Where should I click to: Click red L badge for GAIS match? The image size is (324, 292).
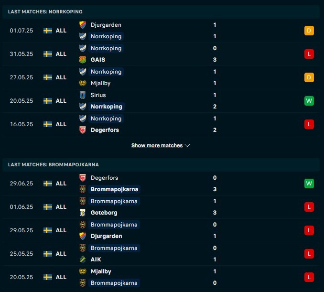tap(309, 54)
